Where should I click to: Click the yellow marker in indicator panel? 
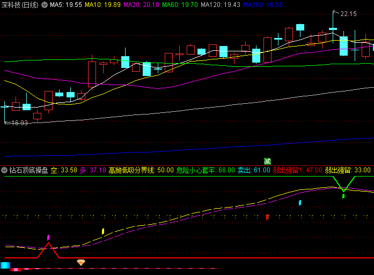103,232
